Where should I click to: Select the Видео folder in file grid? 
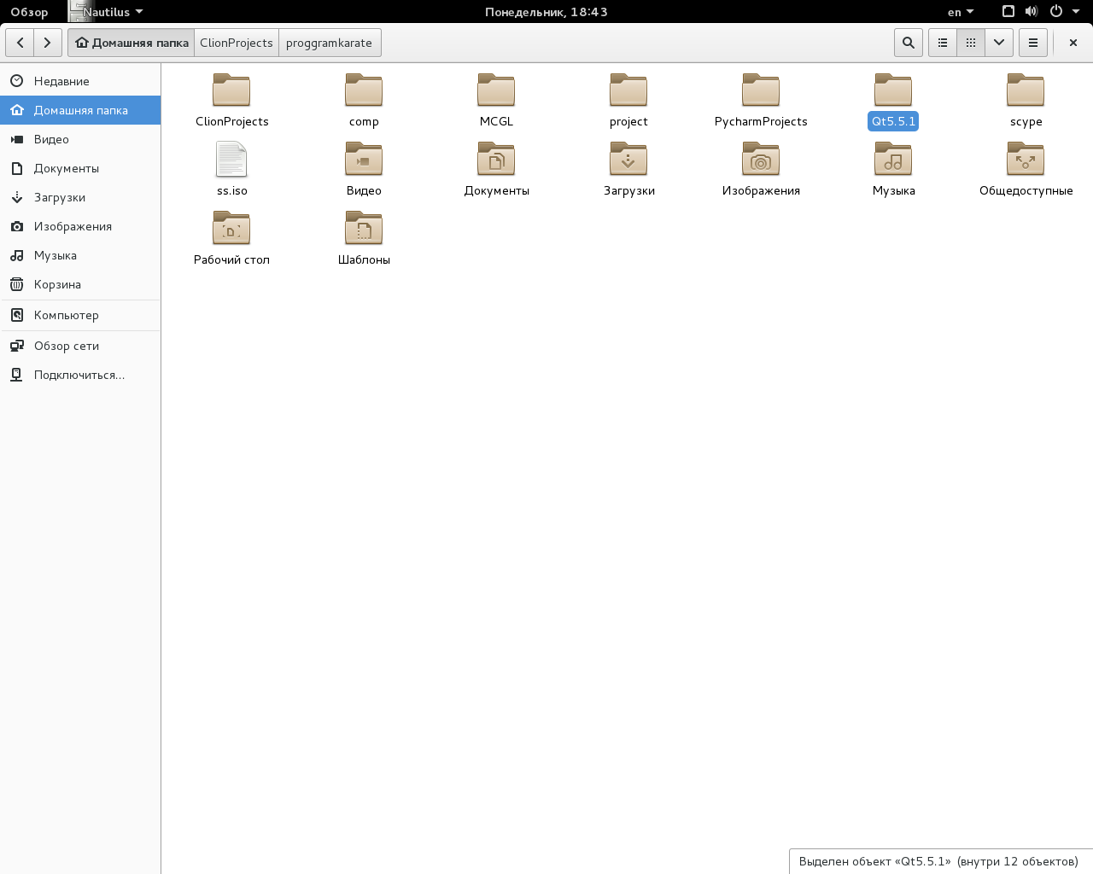(x=364, y=169)
